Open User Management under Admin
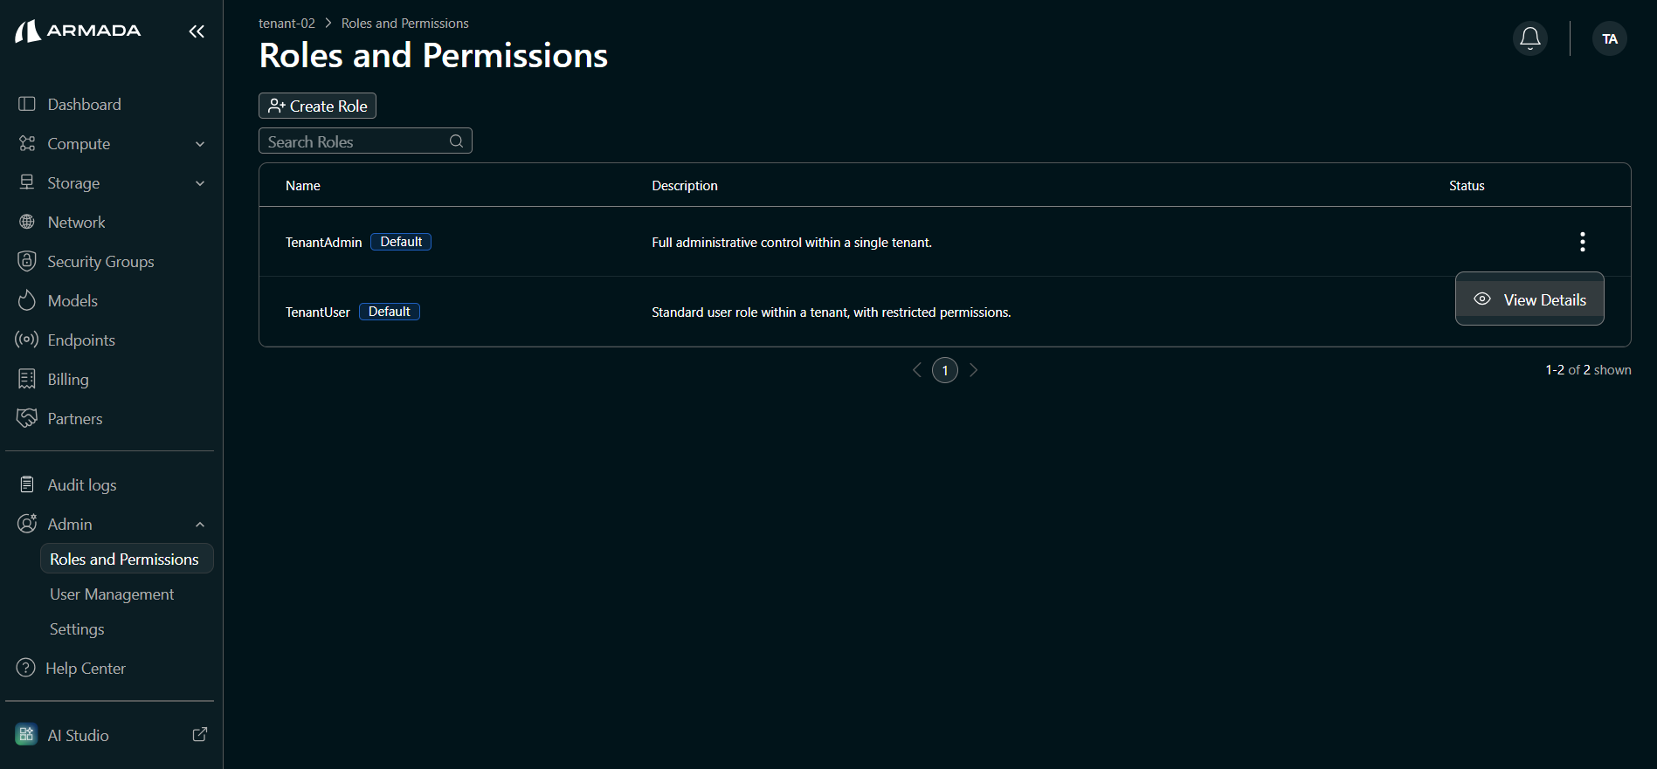 [x=112, y=594]
